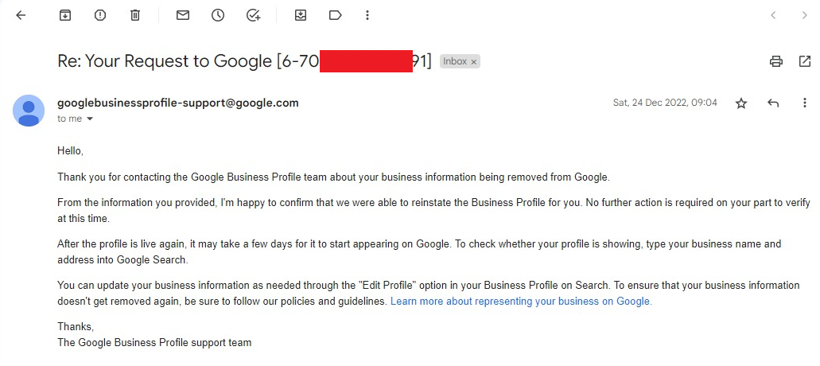Open the top toolbar More options menu

coord(367,15)
